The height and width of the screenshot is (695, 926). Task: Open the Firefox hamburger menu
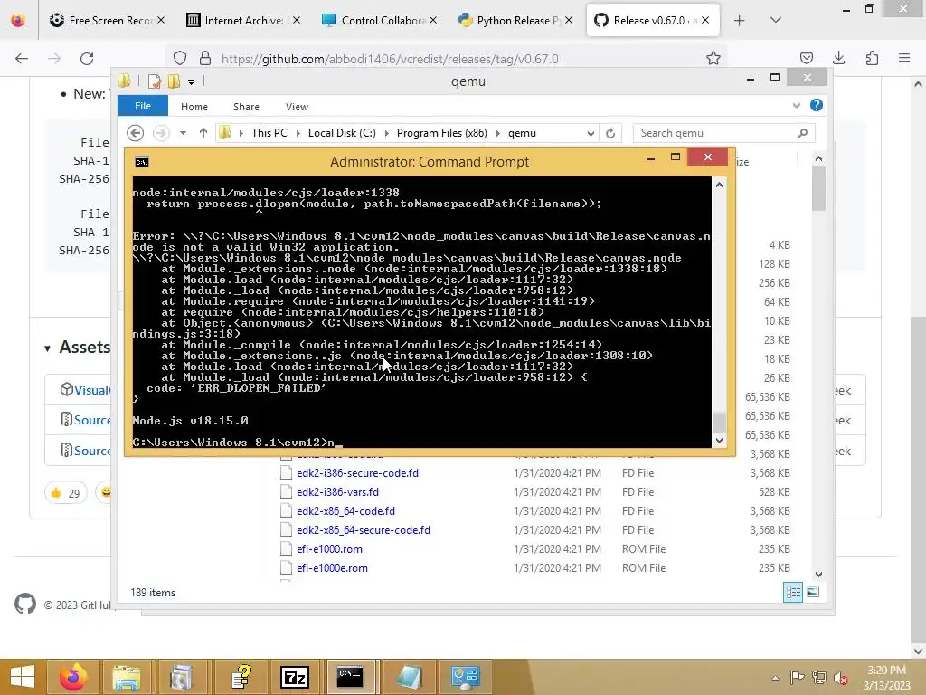tap(904, 58)
